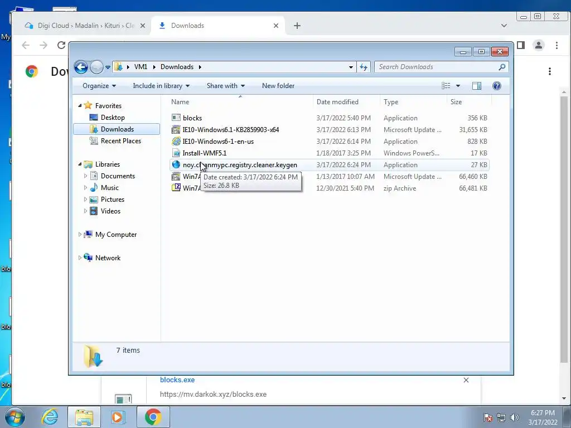
Task: Open blocks.exe link on Chrome downloads page
Action: click(177, 380)
